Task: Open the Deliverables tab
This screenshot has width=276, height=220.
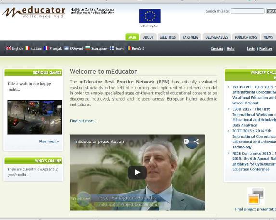Action: pyautogui.click(x=216, y=37)
